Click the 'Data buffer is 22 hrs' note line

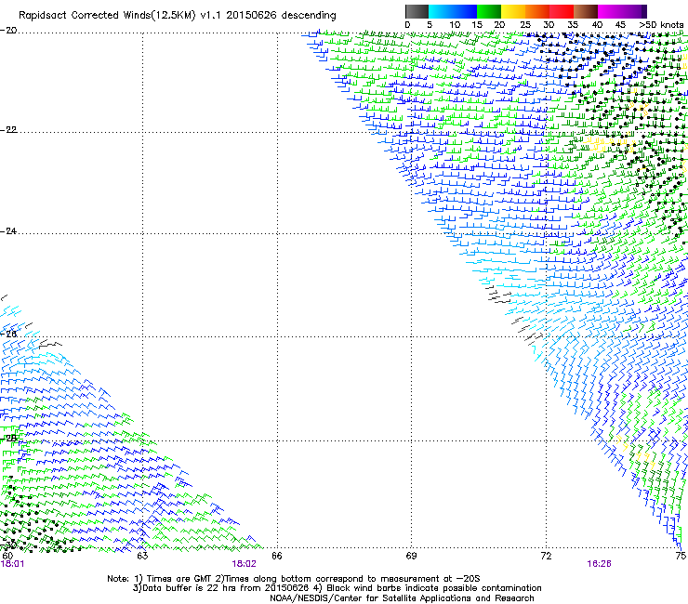tap(337, 588)
